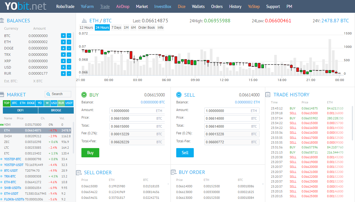Image resolution: width=355 pixels, height=202 pixels.
Task: Open the Dice menu item
Action: point(182,7)
